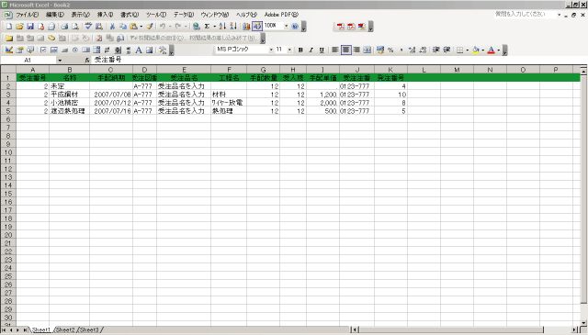The height and width of the screenshot is (335, 588).
Task: Toggle bold formatting
Action: tap(300, 50)
